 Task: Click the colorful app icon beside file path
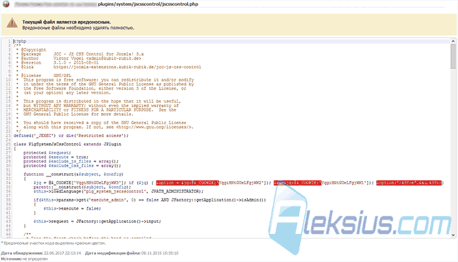pos(6,4)
